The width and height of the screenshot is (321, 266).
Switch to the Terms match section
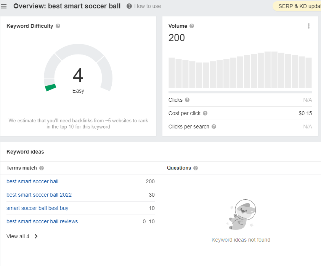(x=21, y=168)
